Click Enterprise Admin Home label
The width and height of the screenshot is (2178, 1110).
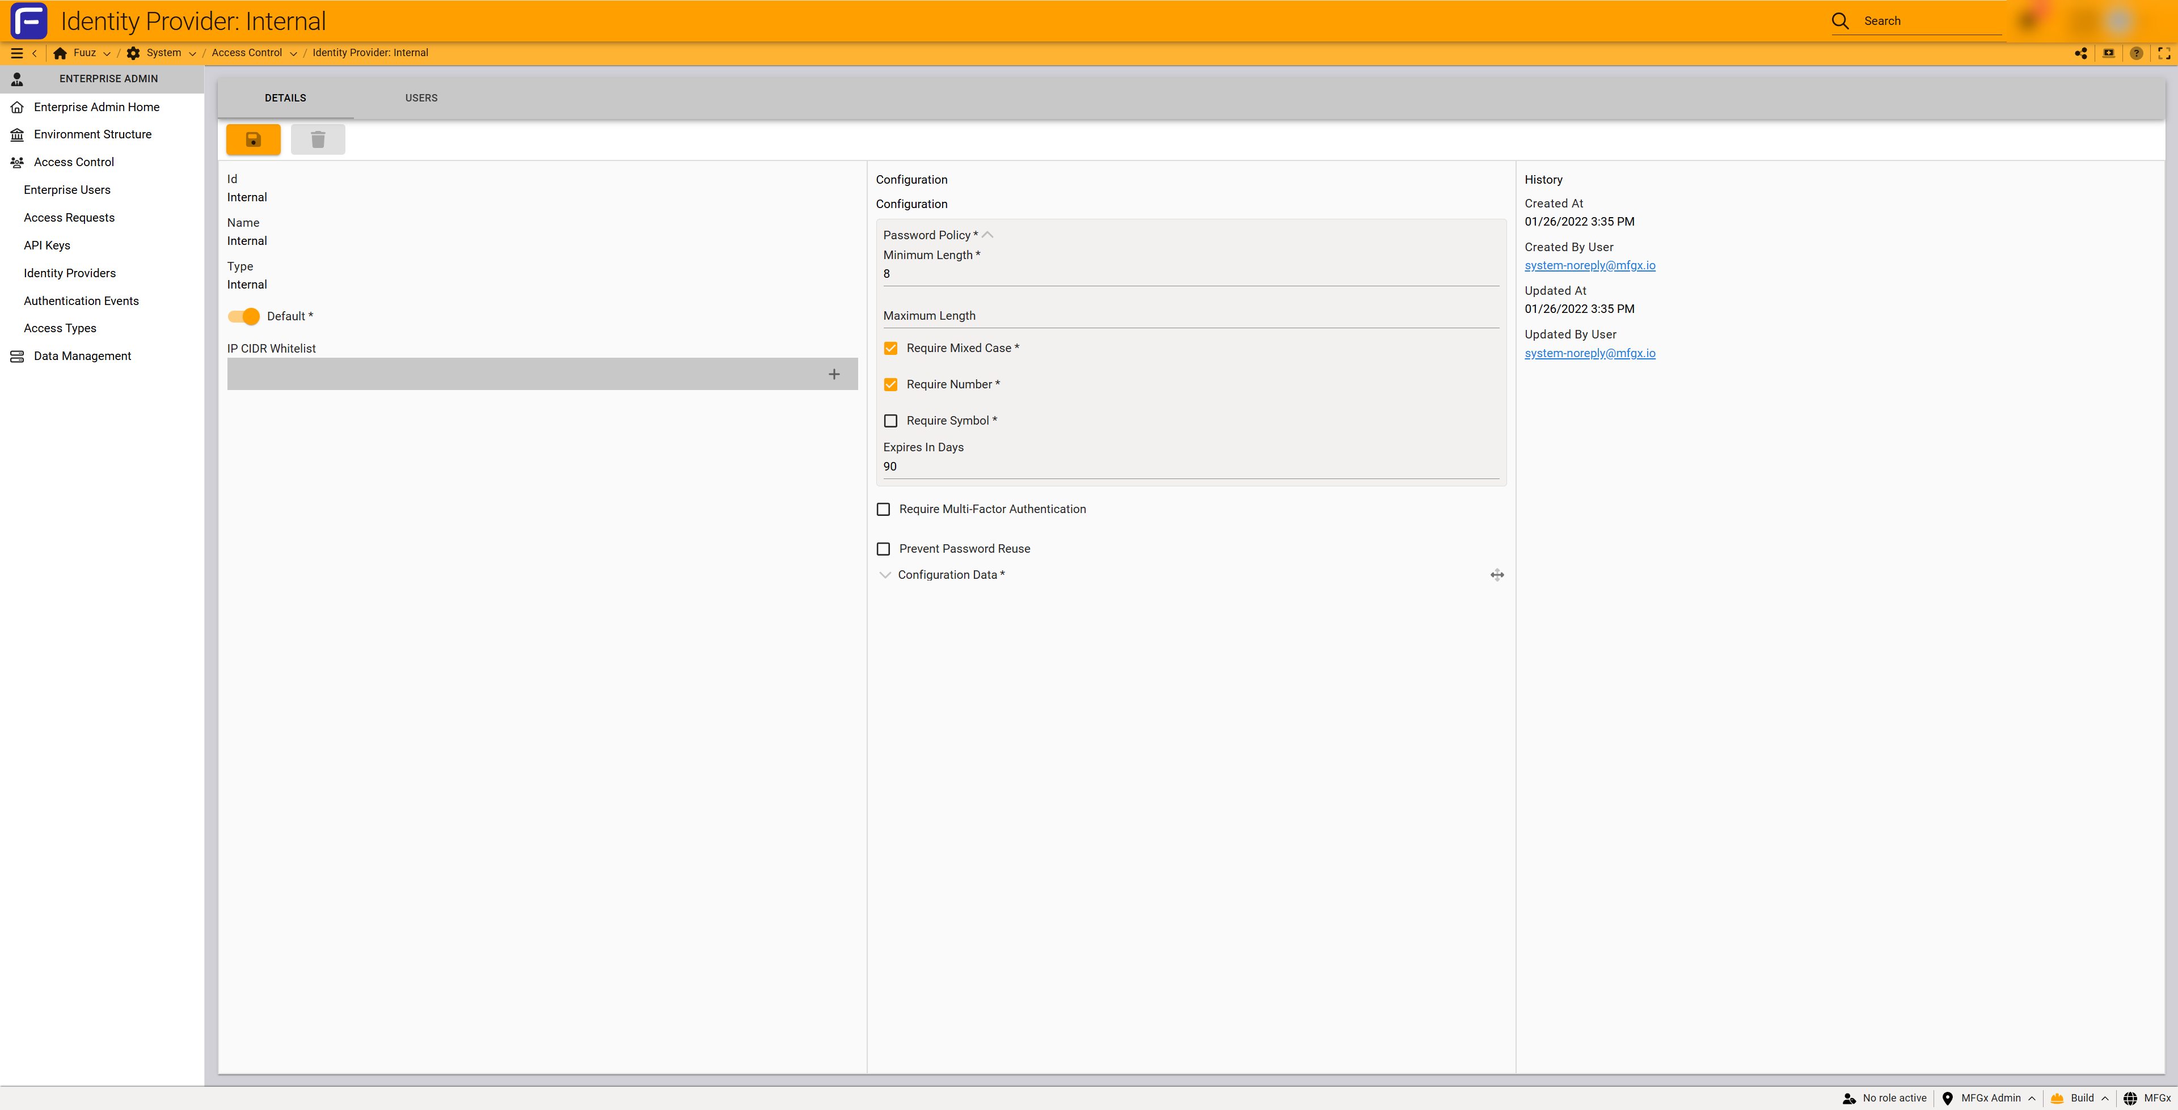[x=96, y=107]
